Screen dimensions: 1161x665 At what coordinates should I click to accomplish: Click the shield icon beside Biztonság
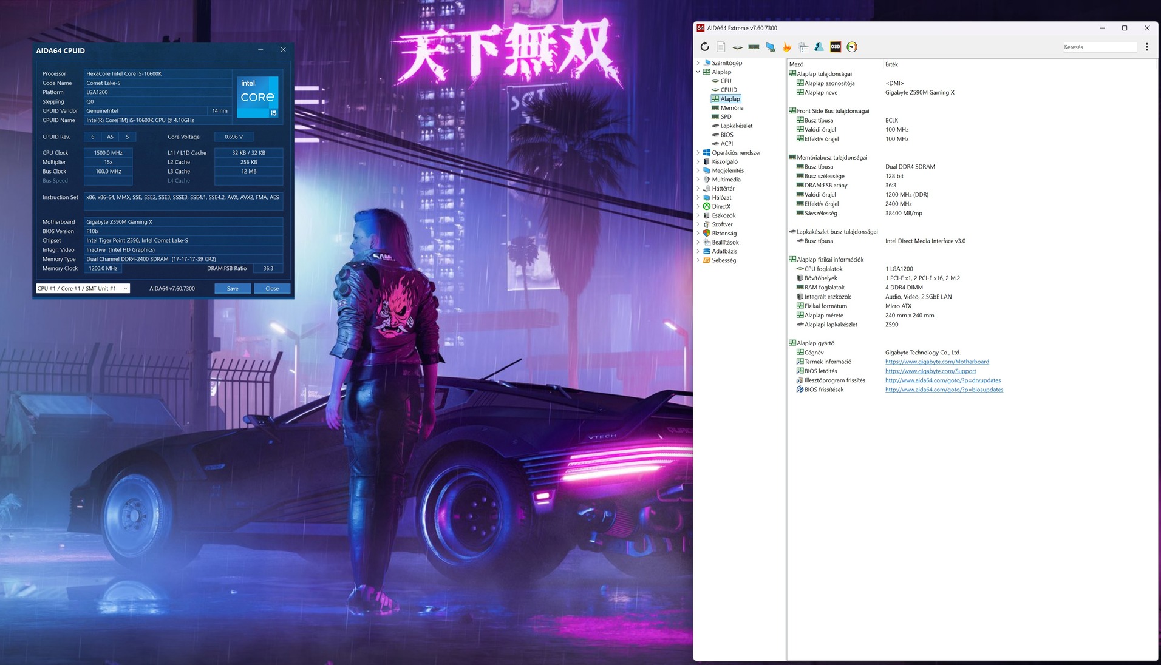point(707,233)
